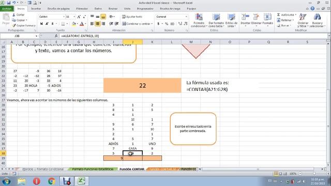331x186 pixels.
Task: Open Ordenar y filtrar menu
Action: [x=303, y=20]
